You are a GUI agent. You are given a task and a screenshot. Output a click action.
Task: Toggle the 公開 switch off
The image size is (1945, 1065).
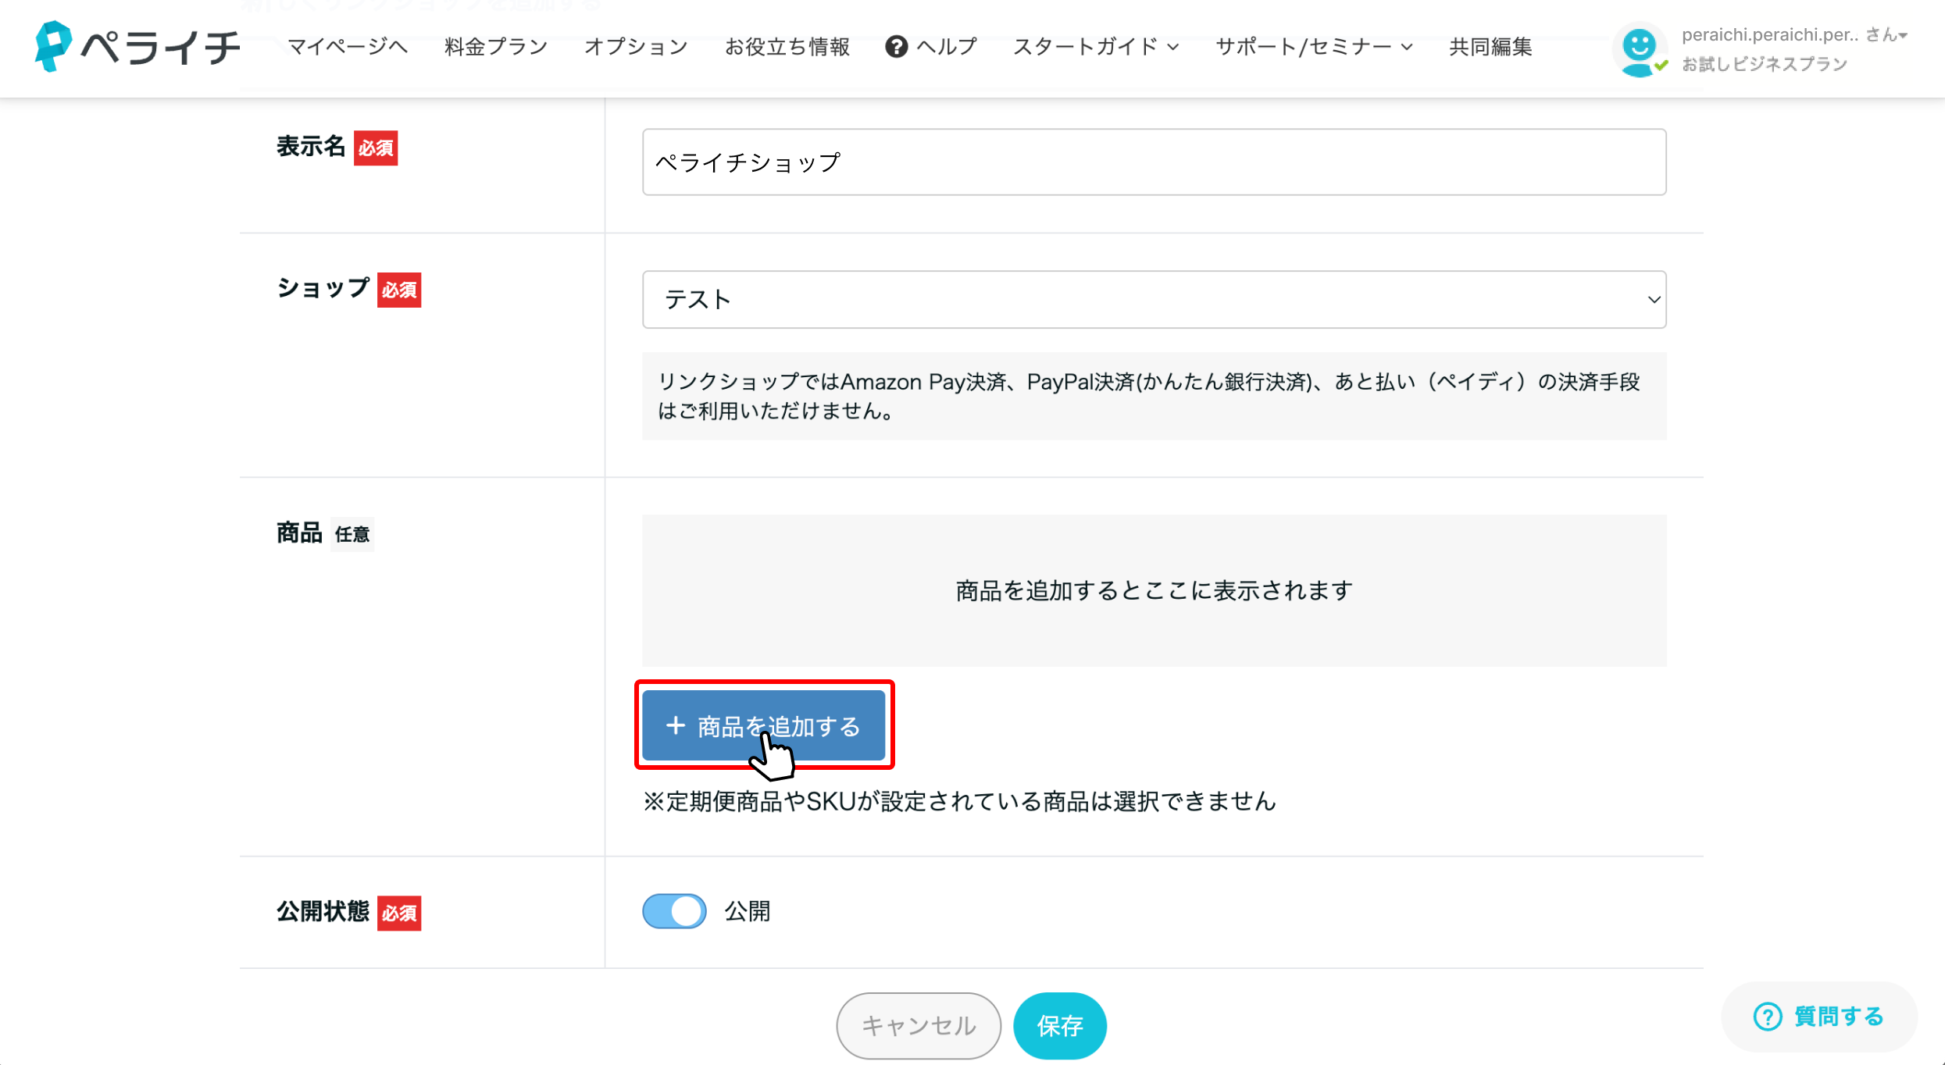674,911
